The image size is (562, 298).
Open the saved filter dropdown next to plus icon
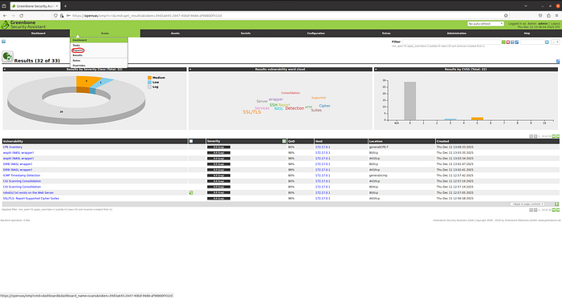[x=556, y=42]
